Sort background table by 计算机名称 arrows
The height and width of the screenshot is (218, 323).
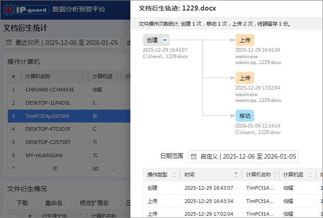pos(82,77)
